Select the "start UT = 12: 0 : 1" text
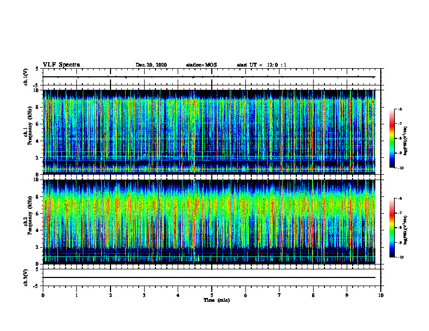This screenshot has height=331, width=429. tap(261, 65)
